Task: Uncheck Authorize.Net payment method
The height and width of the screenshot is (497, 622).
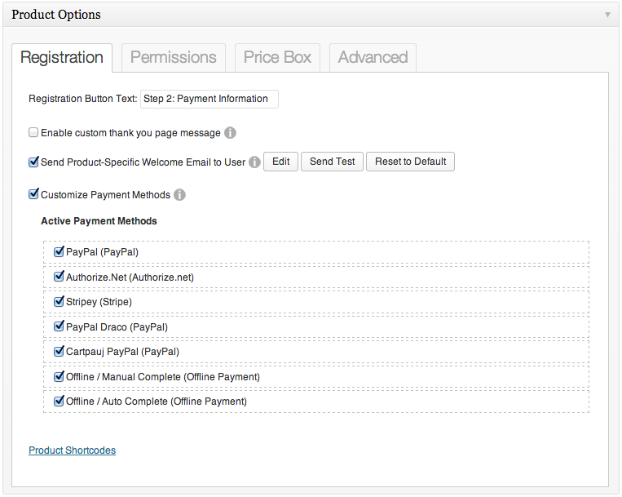Action: coord(59,277)
